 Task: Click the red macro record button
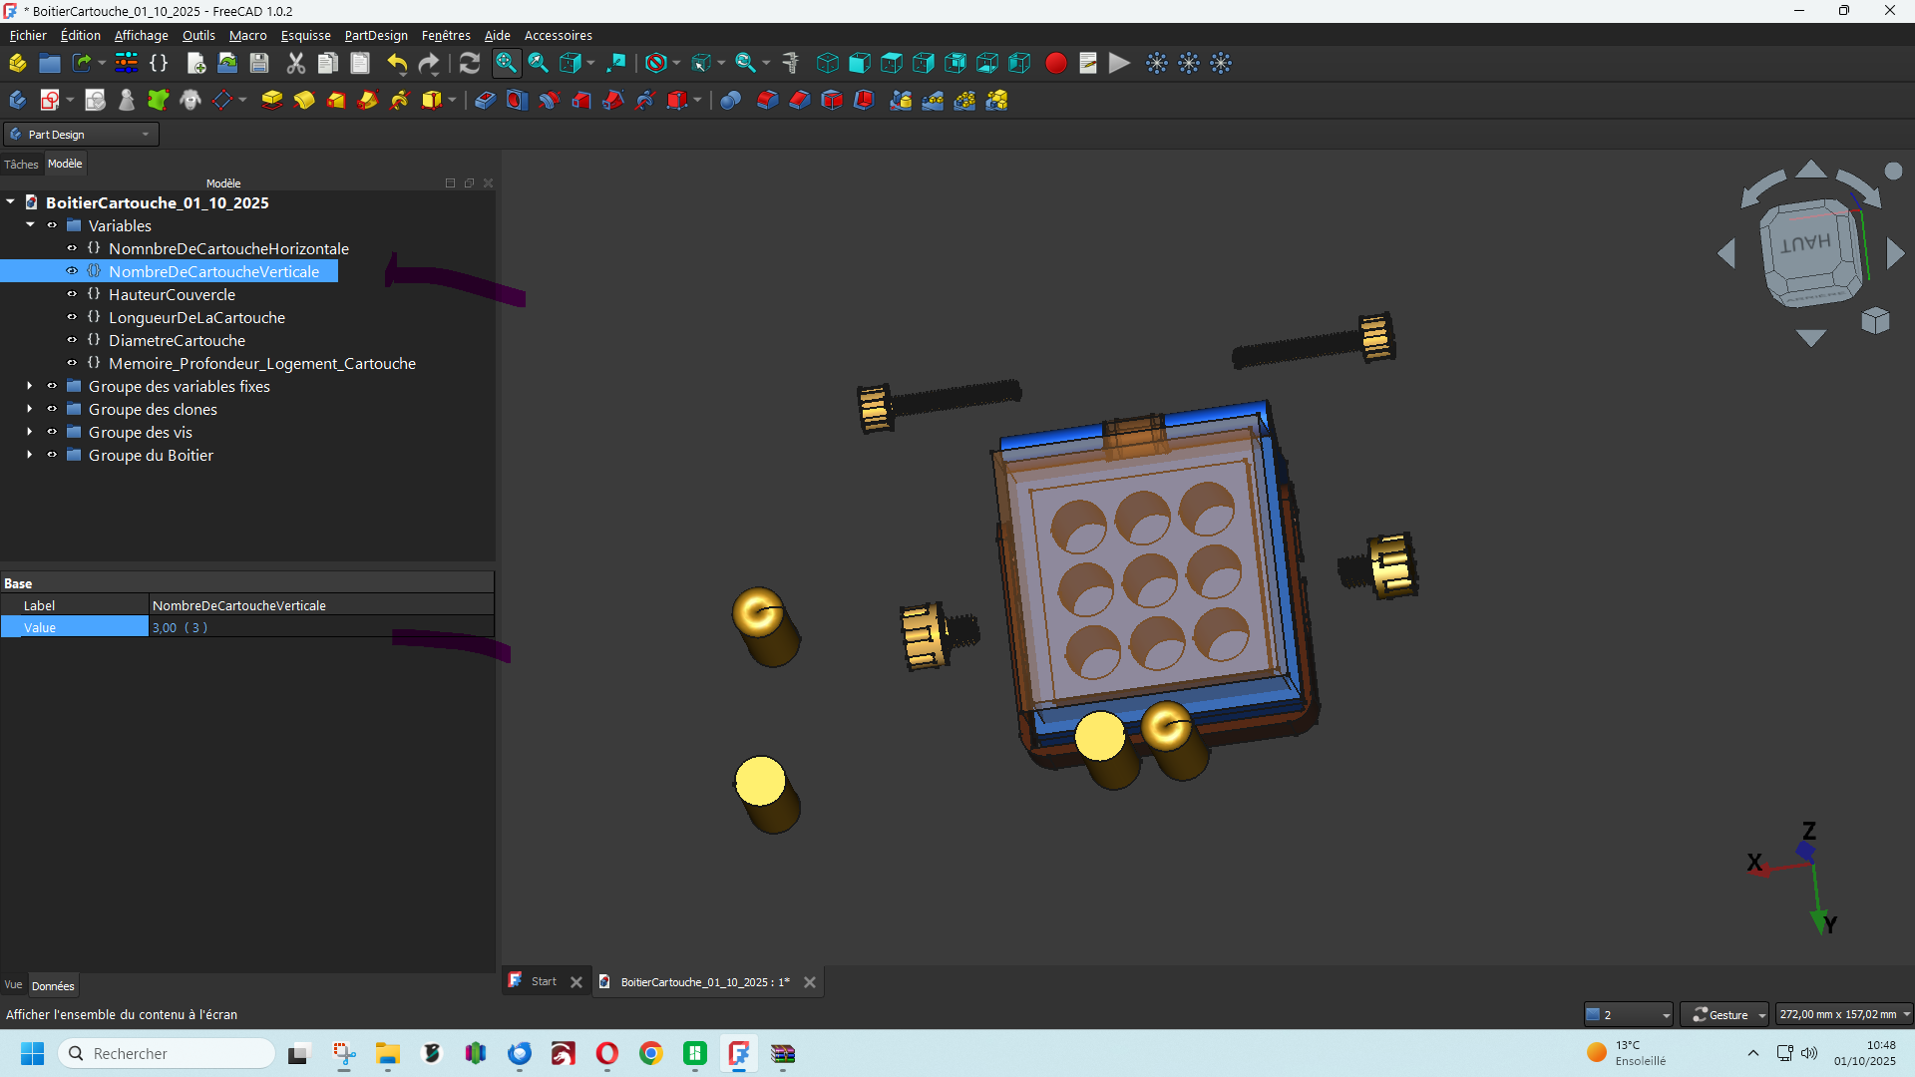1055,63
